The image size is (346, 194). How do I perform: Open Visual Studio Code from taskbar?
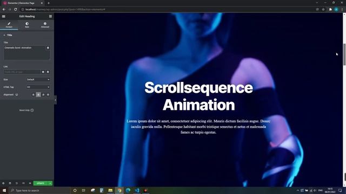point(137,190)
